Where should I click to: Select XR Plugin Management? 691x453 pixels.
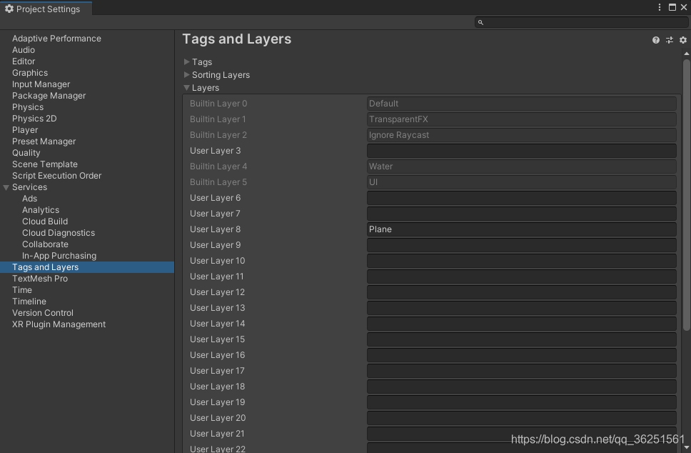click(x=59, y=324)
